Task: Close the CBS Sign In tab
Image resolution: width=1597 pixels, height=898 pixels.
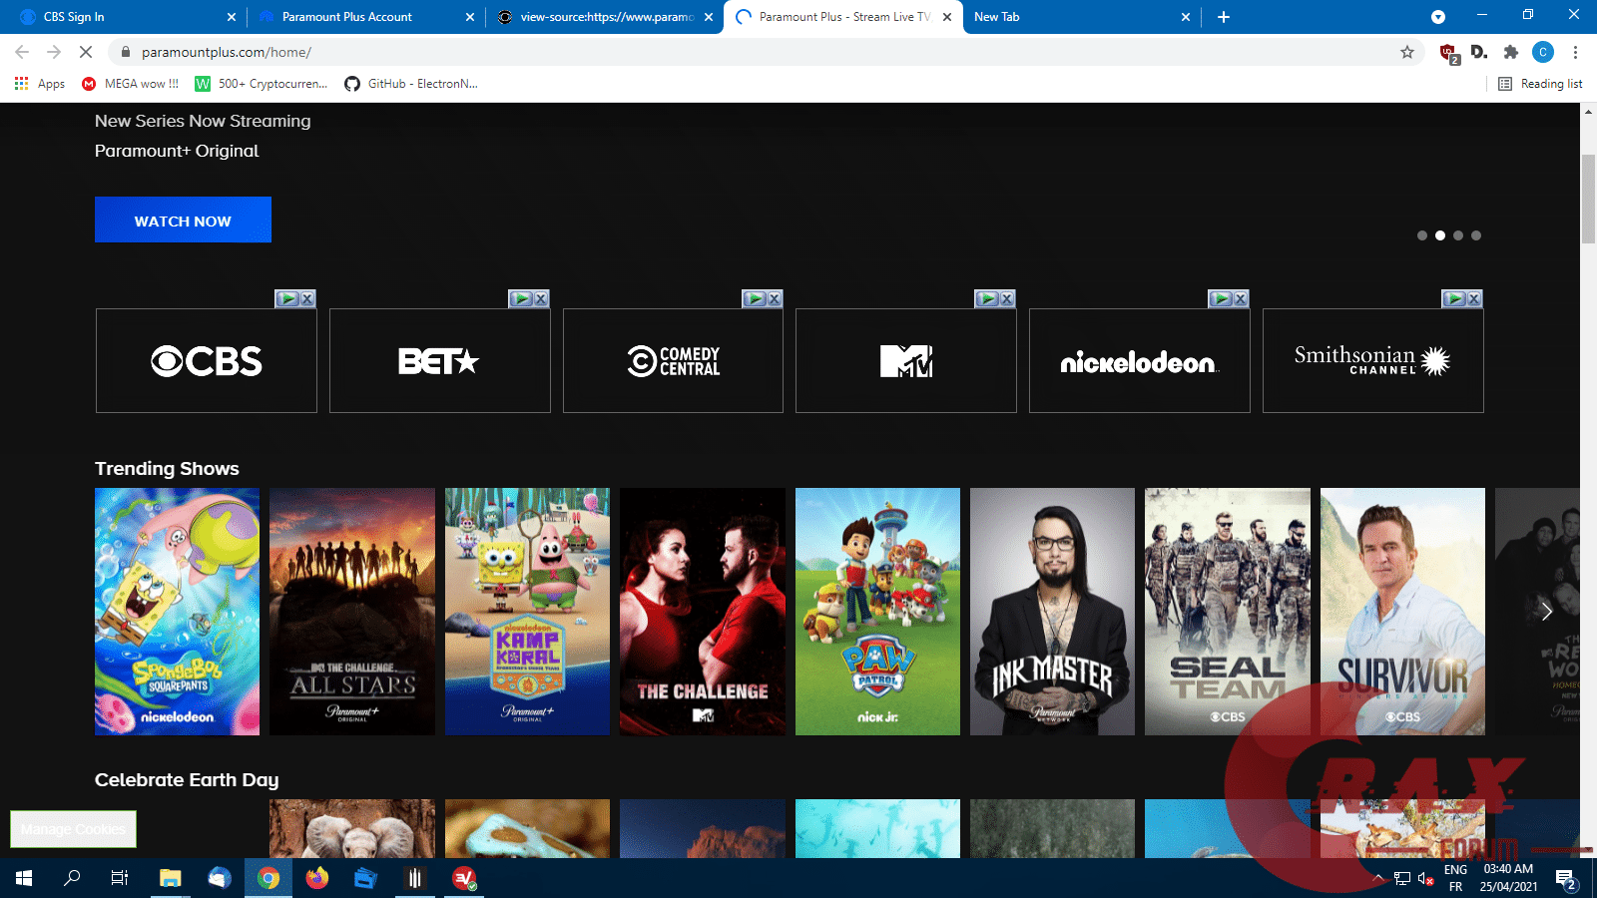Action: coord(232,17)
